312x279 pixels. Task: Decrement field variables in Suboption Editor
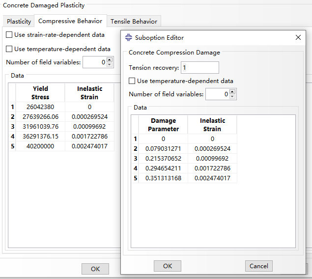232,97
